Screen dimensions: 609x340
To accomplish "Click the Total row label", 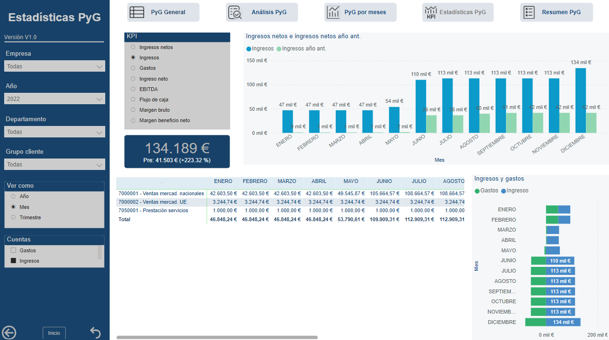I will [124, 219].
